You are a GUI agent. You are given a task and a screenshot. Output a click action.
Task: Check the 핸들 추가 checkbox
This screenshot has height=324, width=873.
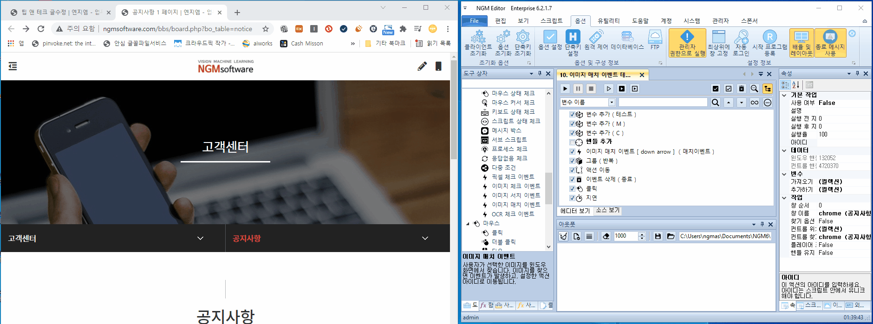click(x=572, y=142)
